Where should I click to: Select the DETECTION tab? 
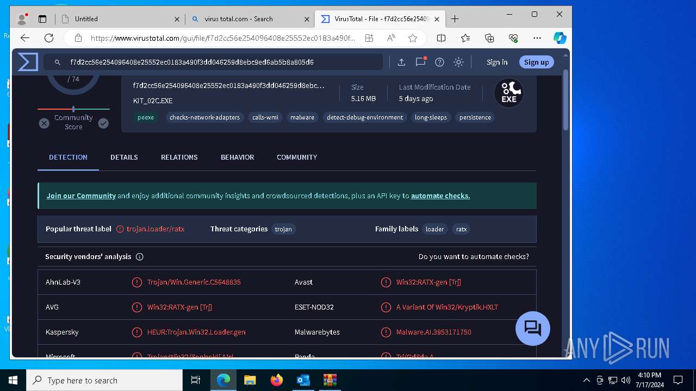pos(68,157)
